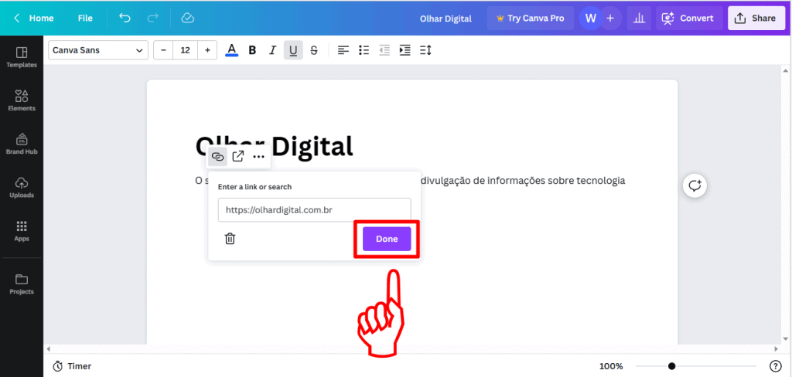This screenshot has width=792, height=377.
Task: Click the purple Done button
Action: pyautogui.click(x=387, y=239)
